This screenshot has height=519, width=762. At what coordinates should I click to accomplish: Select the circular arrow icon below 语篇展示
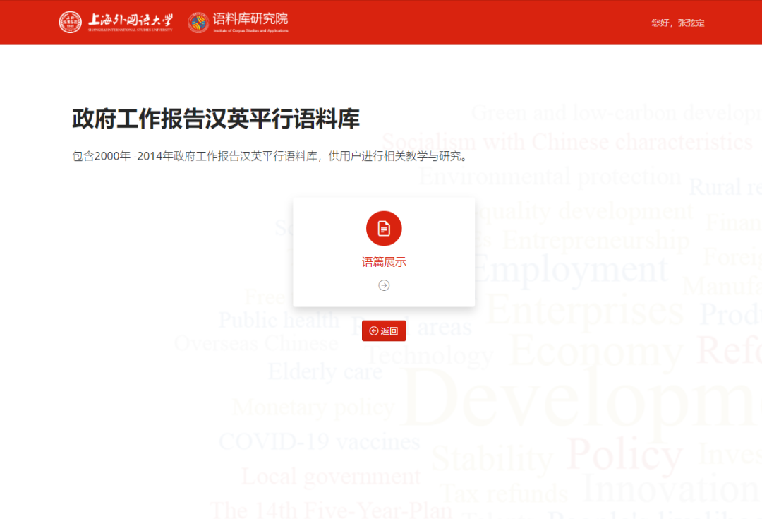384,285
